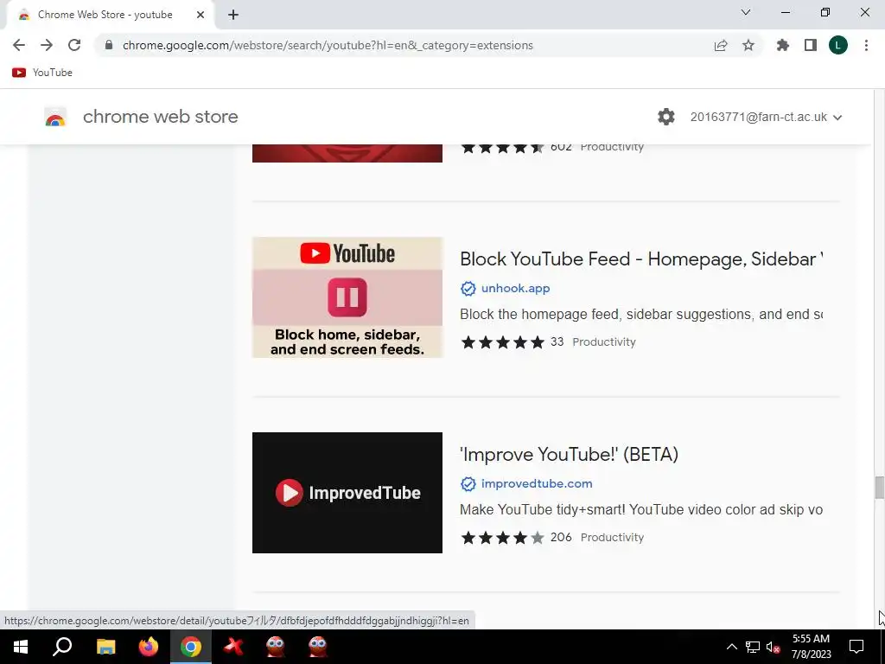Expand the account email dropdown
Screen dimensions: 885x664
coord(766,117)
